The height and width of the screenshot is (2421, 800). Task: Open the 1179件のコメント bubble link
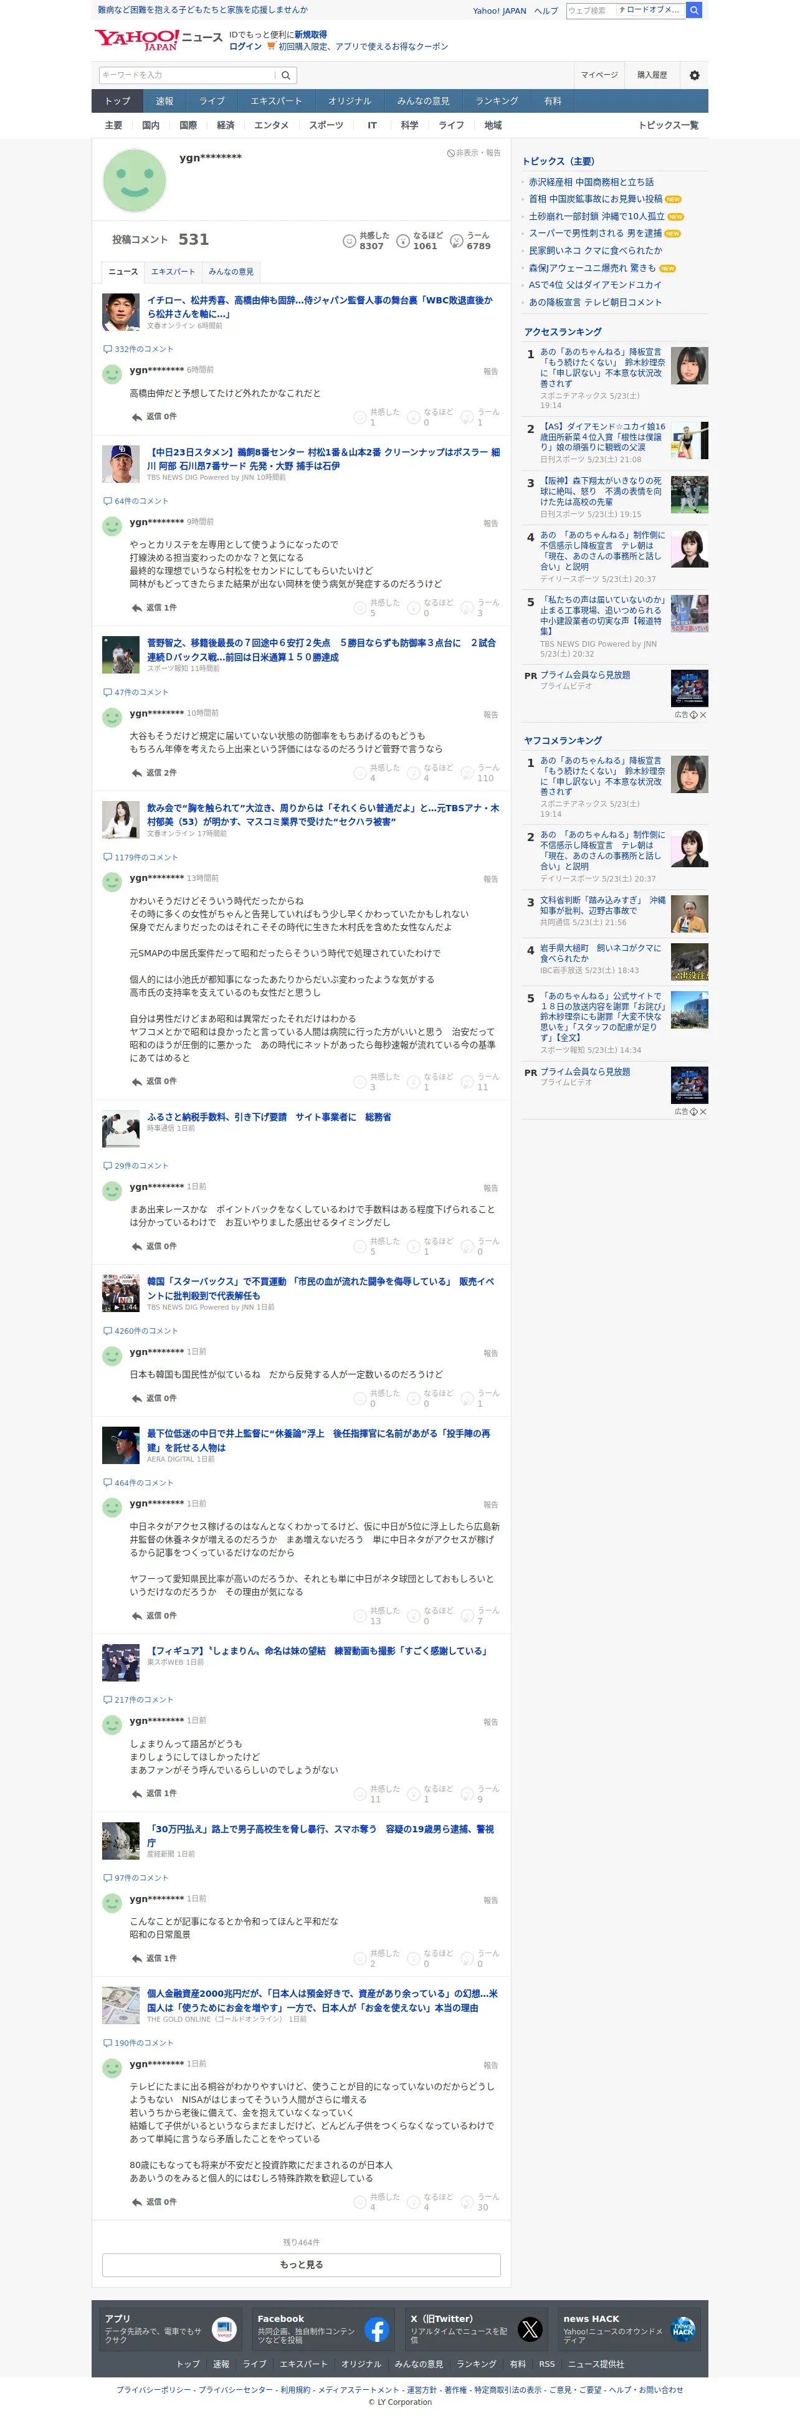pyautogui.click(x=140, y=857)
